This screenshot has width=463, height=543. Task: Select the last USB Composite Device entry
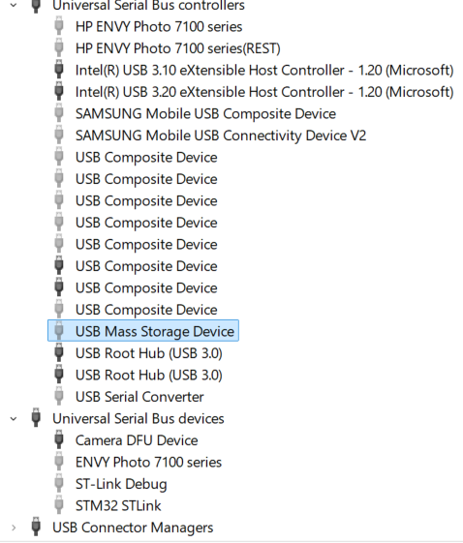146,310
